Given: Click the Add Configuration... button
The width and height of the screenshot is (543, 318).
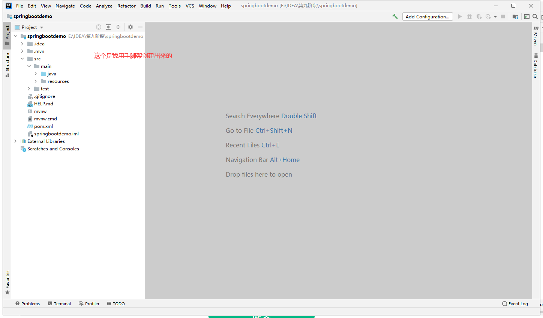Looking at the screenshot, I should pos(427,16).
